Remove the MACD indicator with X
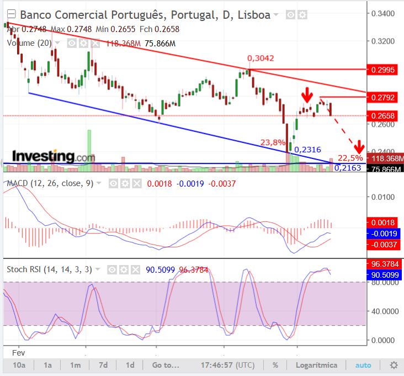Viewport: 404px width, 376px height. [x=137, y=183]
